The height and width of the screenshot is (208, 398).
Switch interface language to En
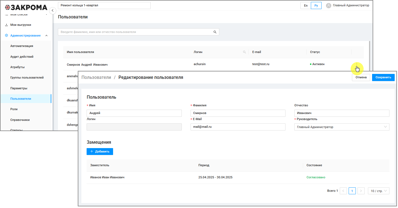[x=306, y=5]
